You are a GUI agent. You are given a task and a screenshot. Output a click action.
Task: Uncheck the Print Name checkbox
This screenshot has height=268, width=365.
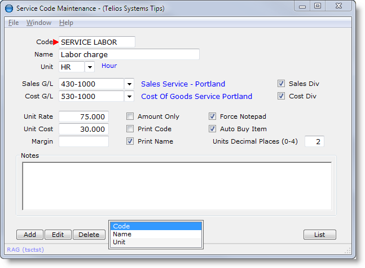click(130, 141)
